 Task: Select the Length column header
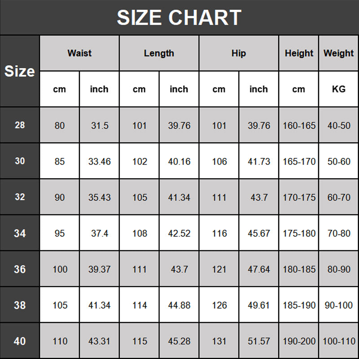point(159,53)
